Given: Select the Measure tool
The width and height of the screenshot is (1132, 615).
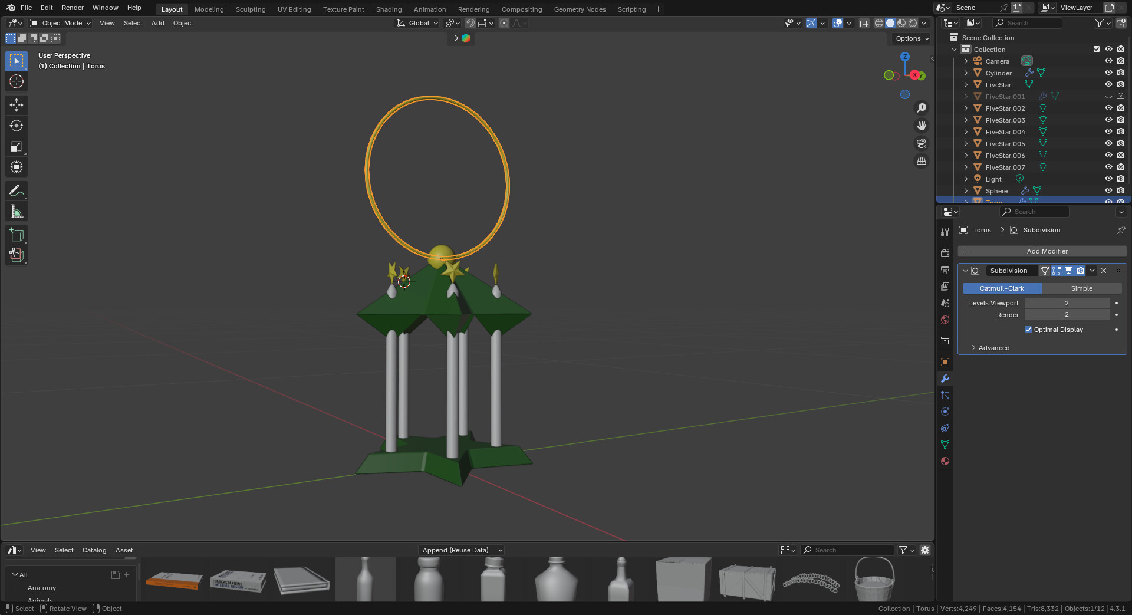Looking at the screenshot, I should click(x=17, y=212).
